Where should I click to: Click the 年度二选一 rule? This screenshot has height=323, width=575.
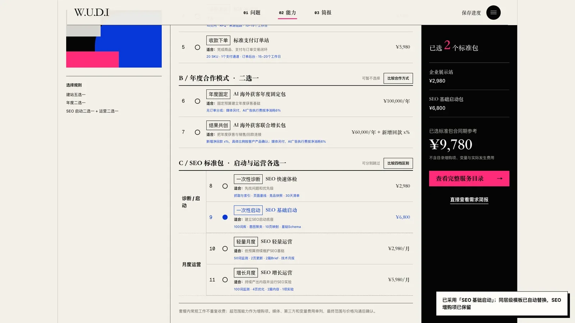click(x=76, y=103)
